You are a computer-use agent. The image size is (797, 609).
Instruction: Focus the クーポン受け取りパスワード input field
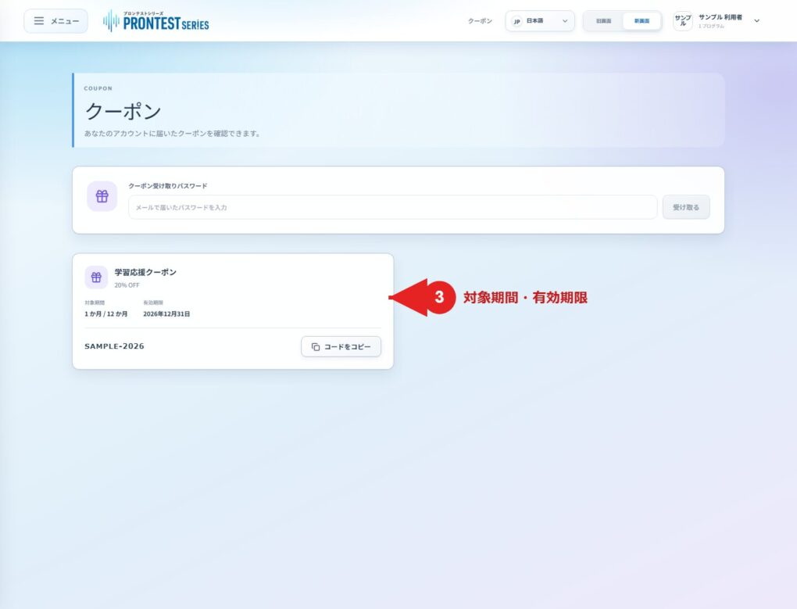392,207
